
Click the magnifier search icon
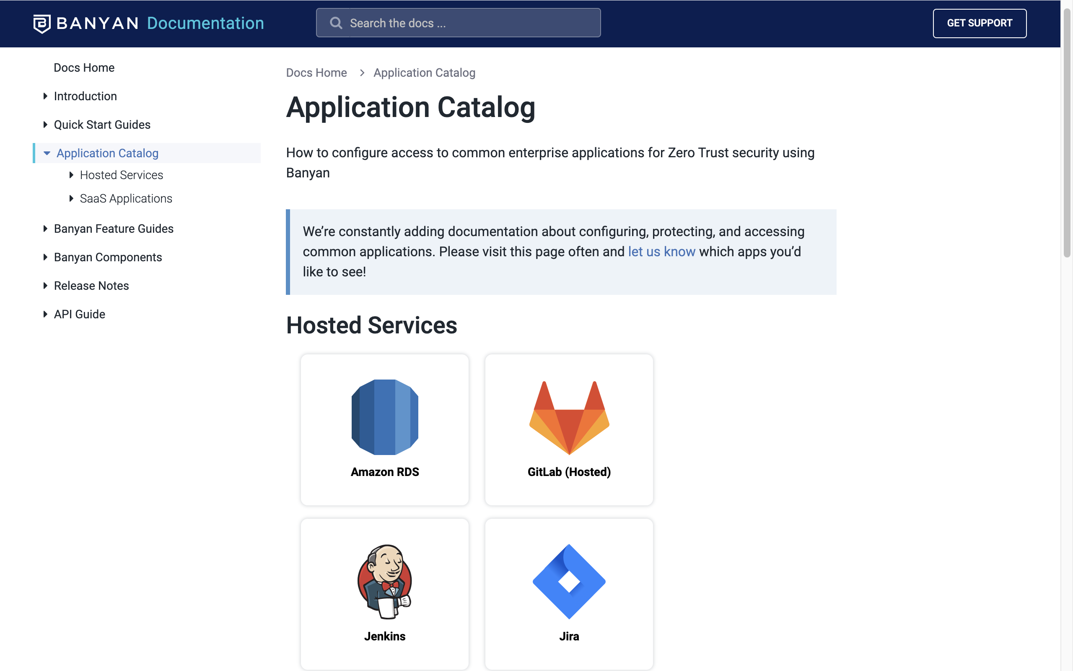pyautogui.click(x=336, y=23)
